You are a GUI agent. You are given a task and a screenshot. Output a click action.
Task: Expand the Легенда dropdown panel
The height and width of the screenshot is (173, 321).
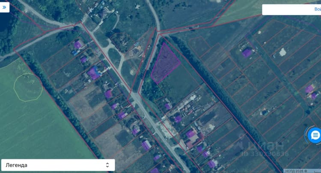click(x=58, y=165)
